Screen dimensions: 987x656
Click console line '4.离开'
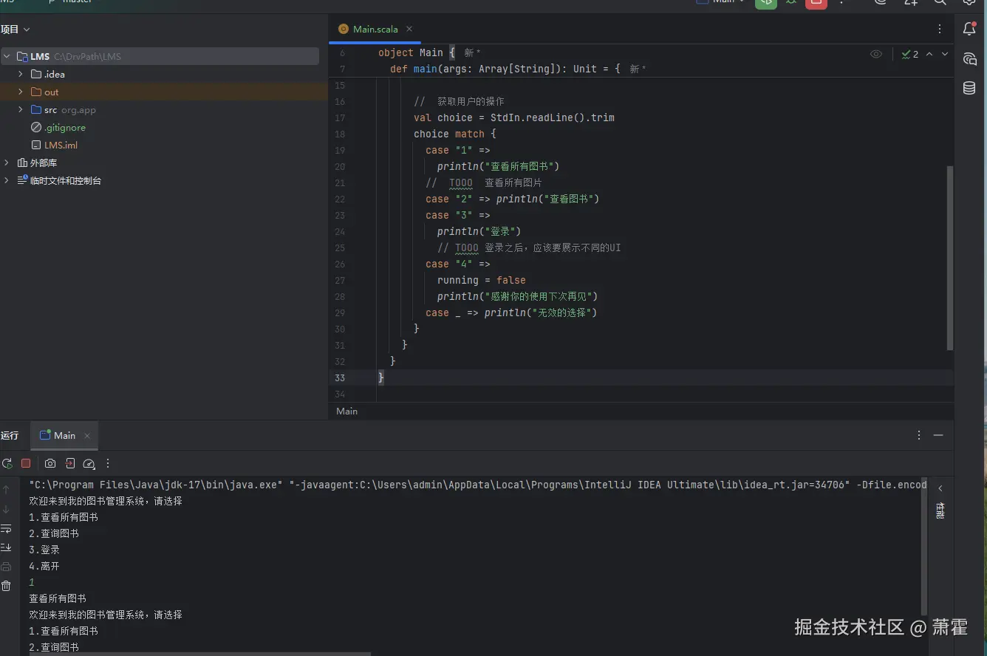pyautogui.click(x=44, y=566)
